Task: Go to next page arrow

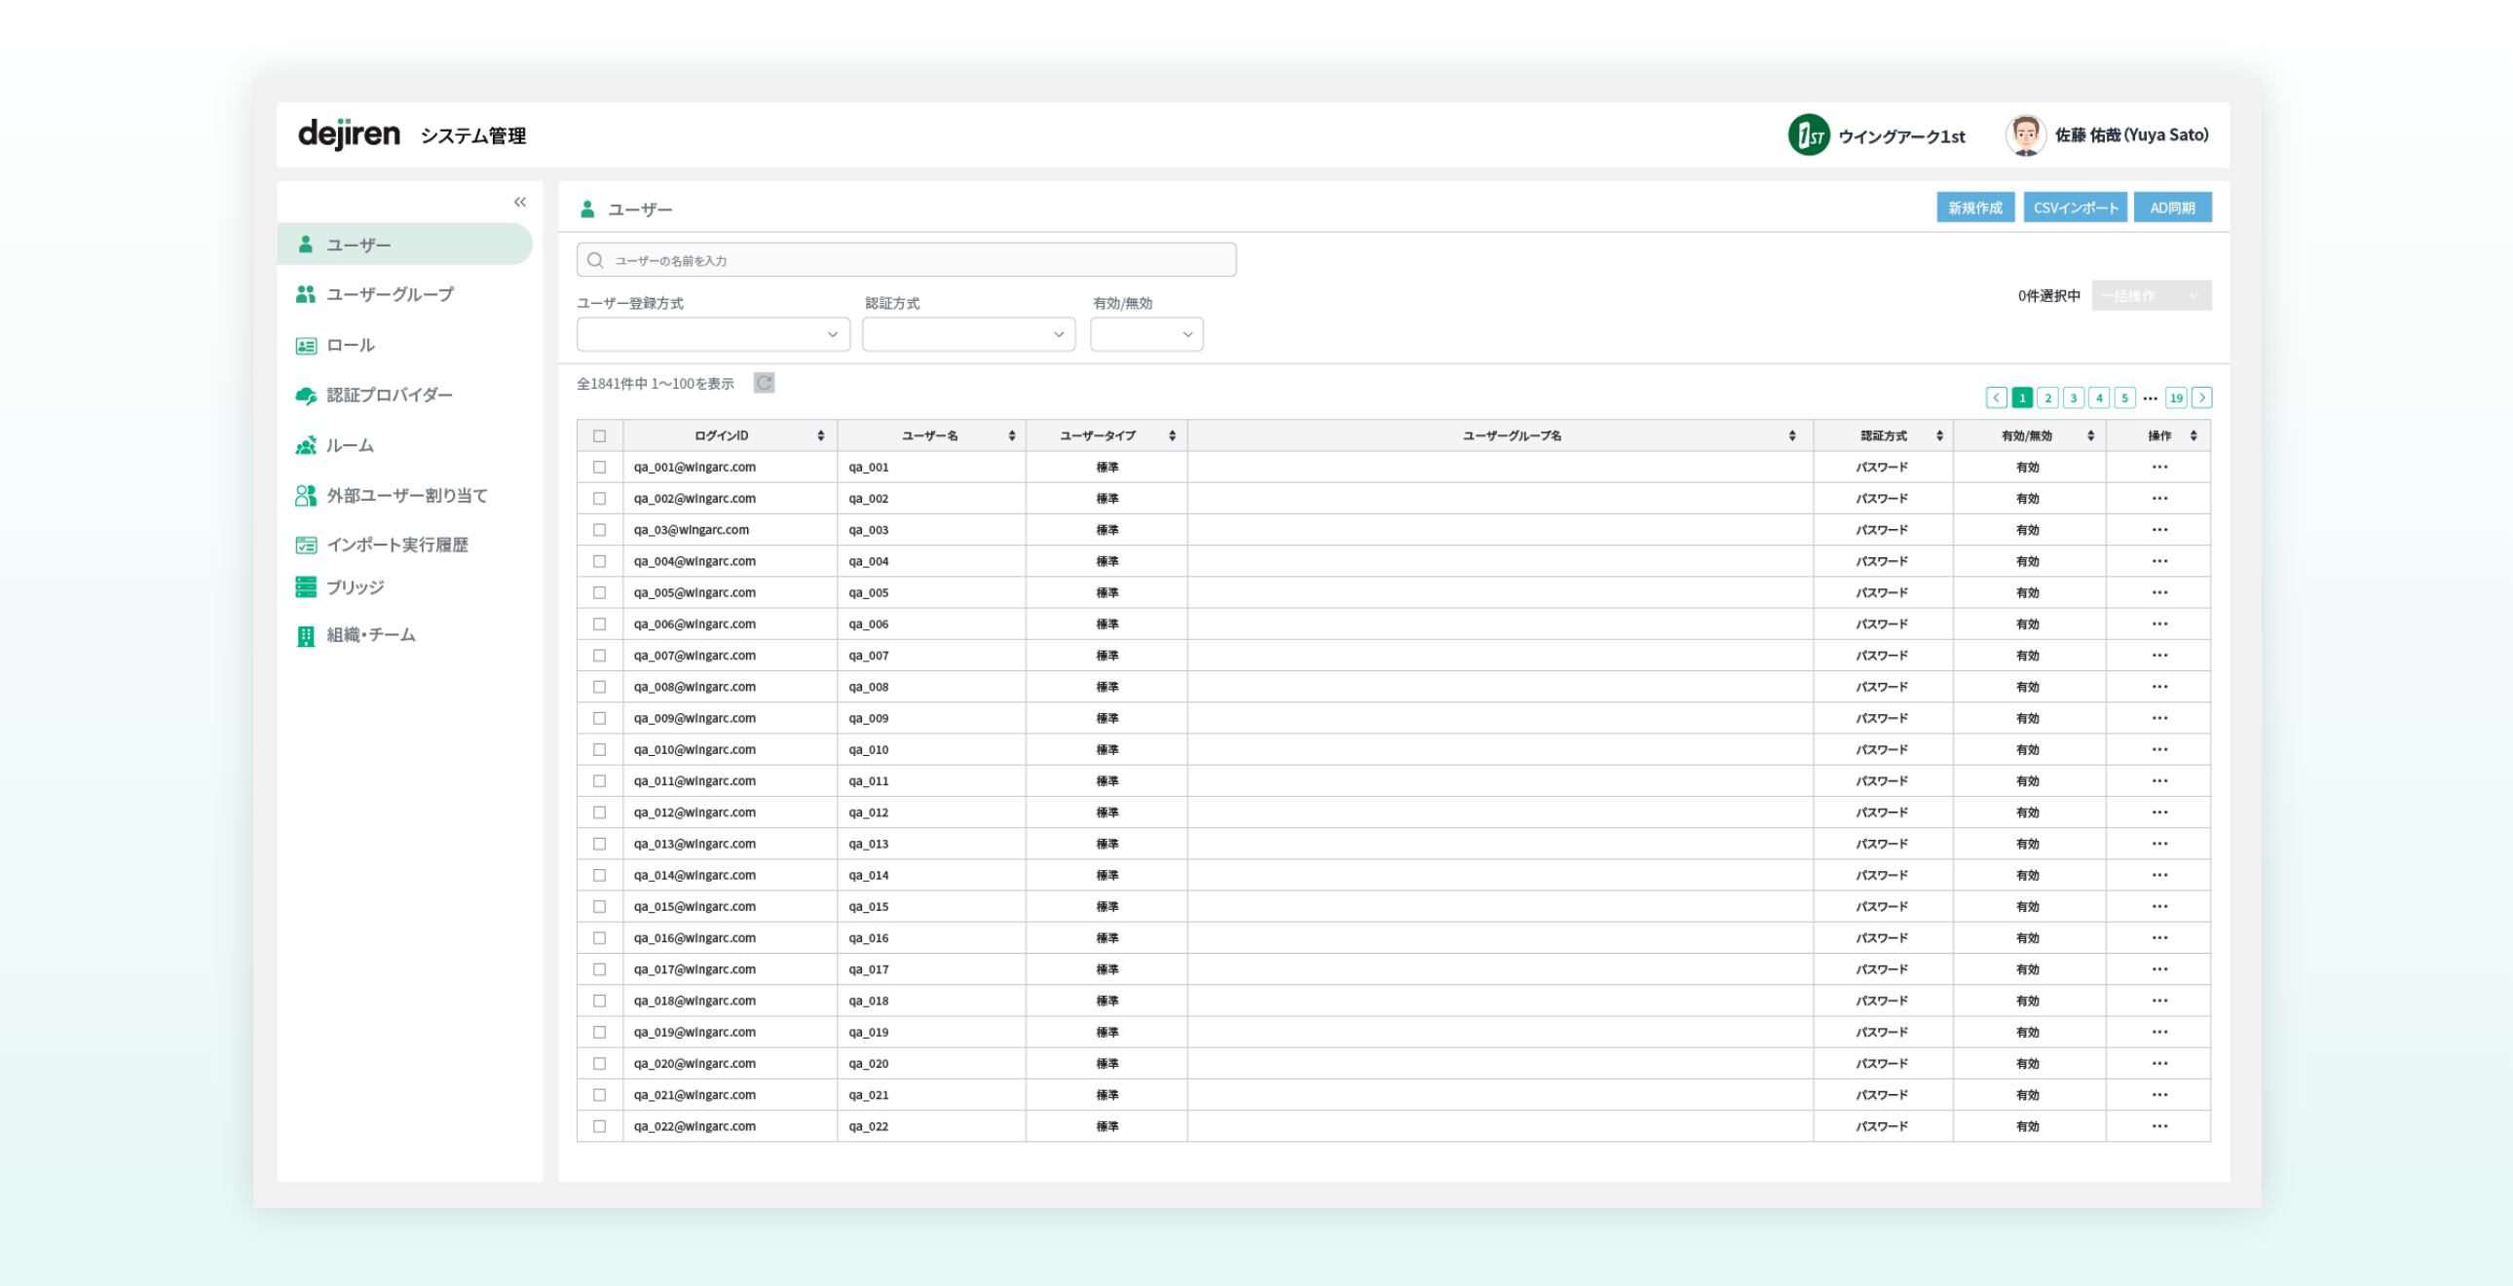Action: [x=2201, y=397]
